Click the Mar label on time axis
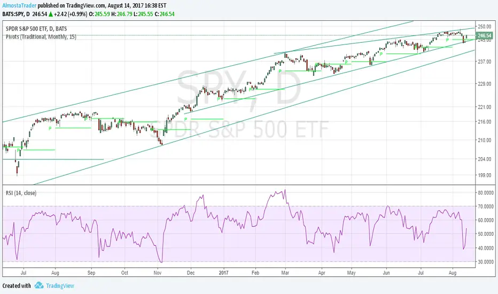 click(x=285, y=273)
